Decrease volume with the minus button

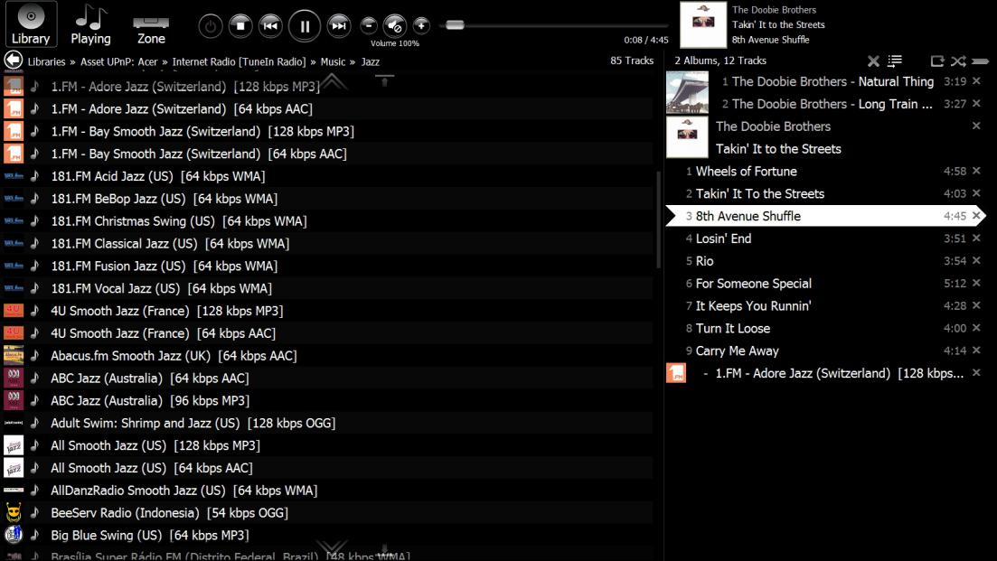tap(369, 25)
